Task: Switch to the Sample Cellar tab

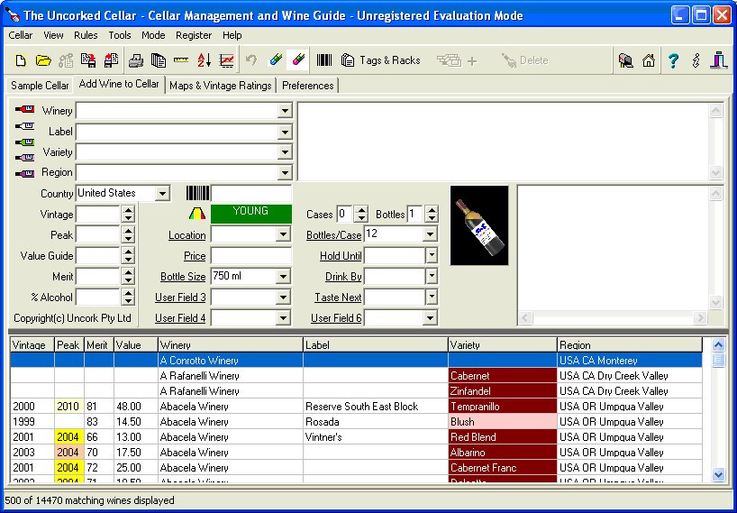Action: coord(40,86)
